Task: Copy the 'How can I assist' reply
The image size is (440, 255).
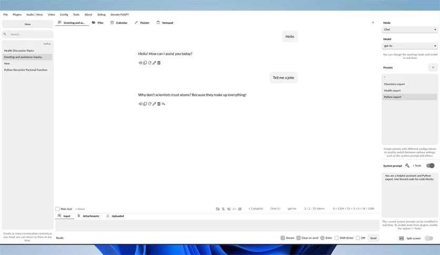Action: point(145,63)
